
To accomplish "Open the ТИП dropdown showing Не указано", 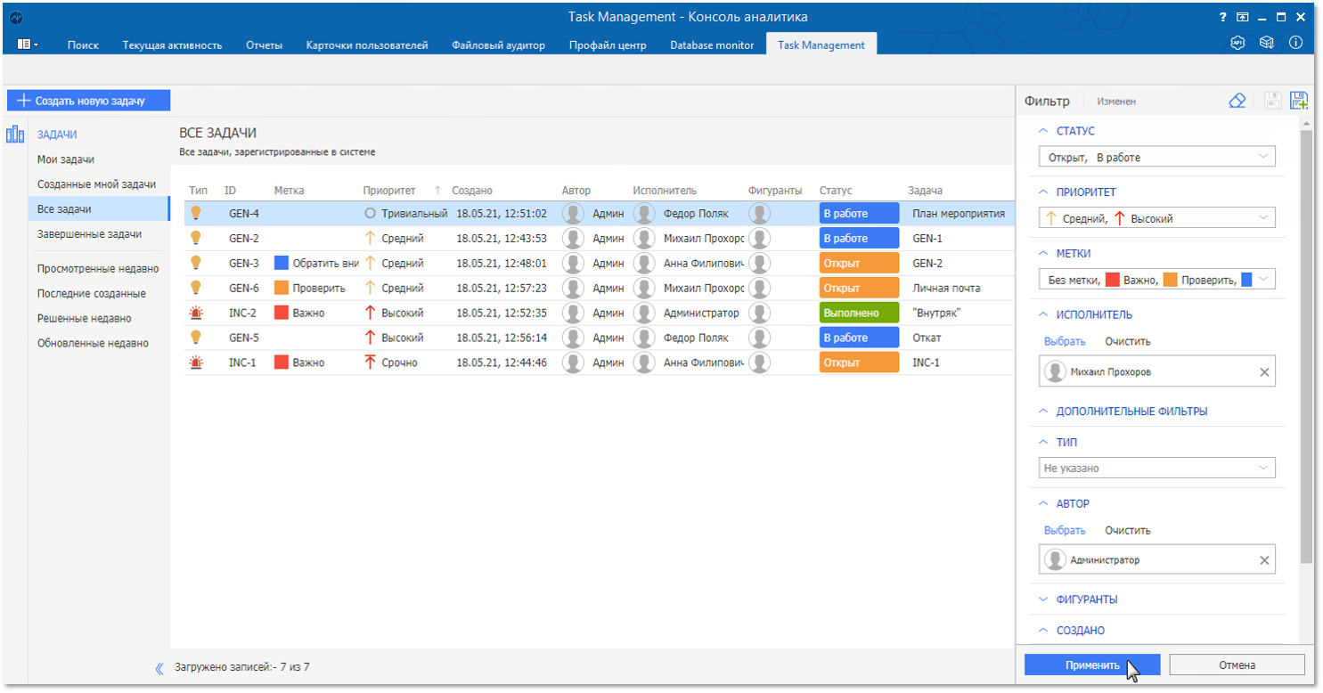I will click(x=1156, y=468).
